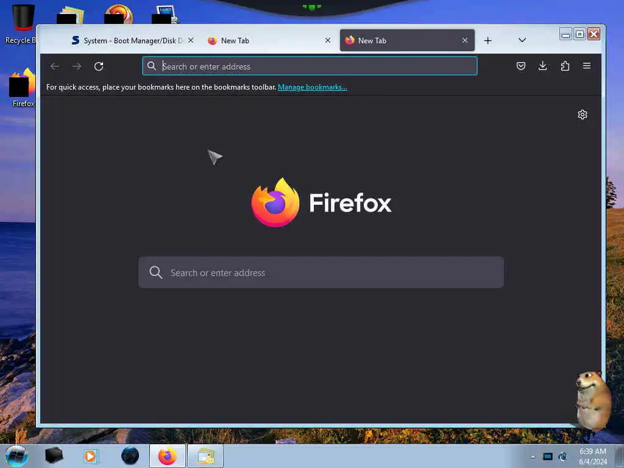This screenshot has width=624, height=468.
Task: Click the Firefox taskbar button
Action: (168, 456)
